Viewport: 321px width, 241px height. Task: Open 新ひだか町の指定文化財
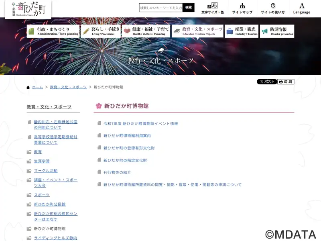click(125, 160)
